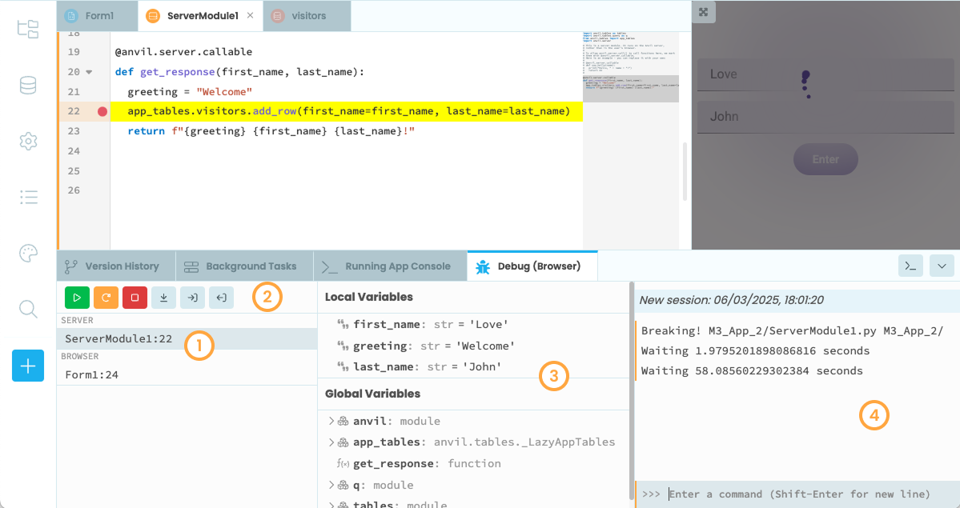Click the expand preview fullscreen icon
This screenshot has height=508, width=960.
point(704,12)
